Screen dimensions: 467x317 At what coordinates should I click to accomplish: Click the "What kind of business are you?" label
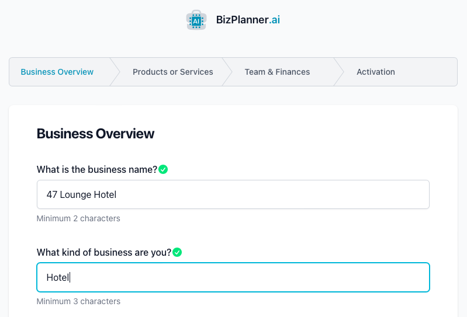103,252
